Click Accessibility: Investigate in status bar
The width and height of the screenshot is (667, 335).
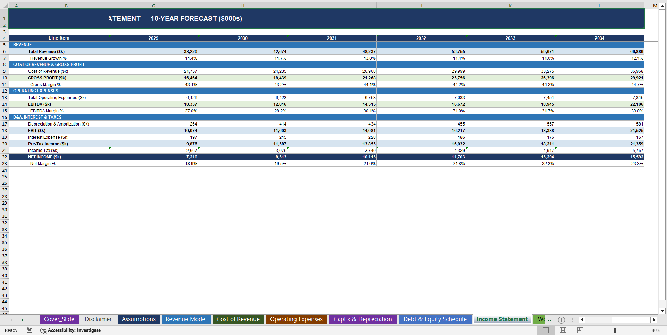74,330
